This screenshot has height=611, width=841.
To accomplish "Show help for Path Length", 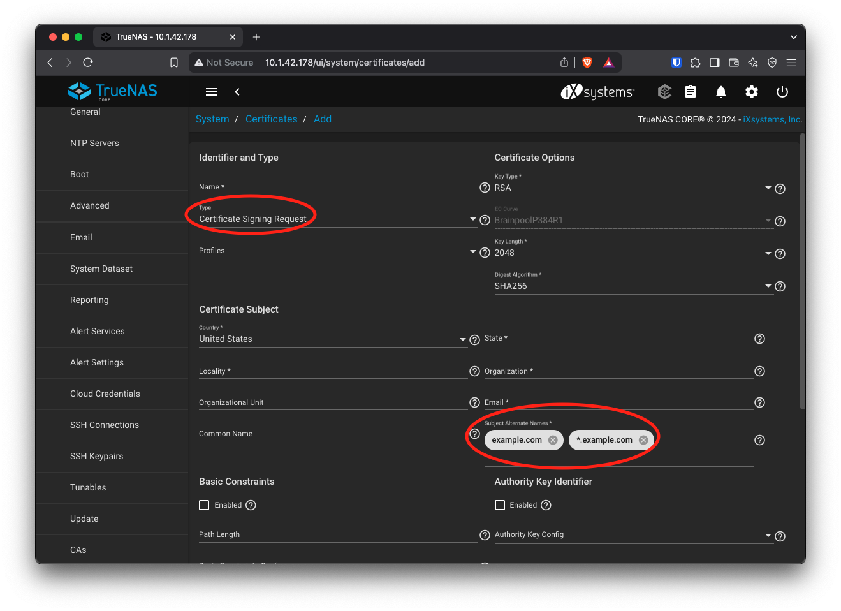I will coord(485,535).
